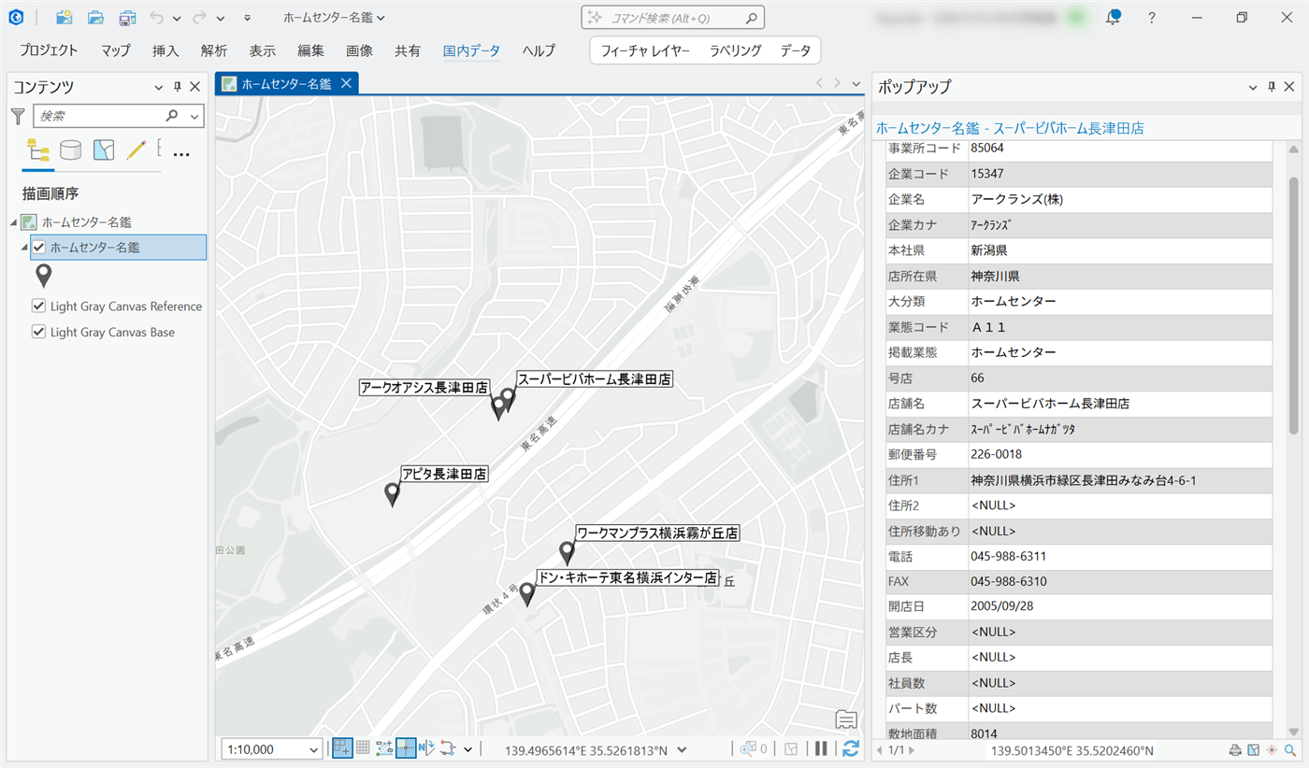Collapse the ホームセンター名鑑 map node in Contents
This screenshot has height=768, width=1309.
click(14, 222)
